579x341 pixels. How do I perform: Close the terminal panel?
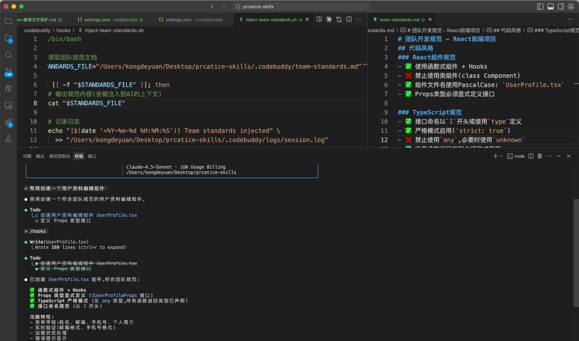tap(569, 156)
